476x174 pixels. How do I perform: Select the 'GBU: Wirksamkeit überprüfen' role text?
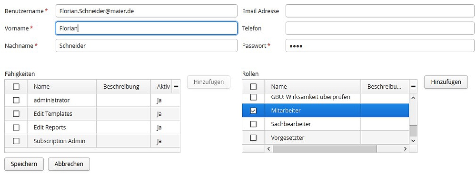tap(310, 97)
